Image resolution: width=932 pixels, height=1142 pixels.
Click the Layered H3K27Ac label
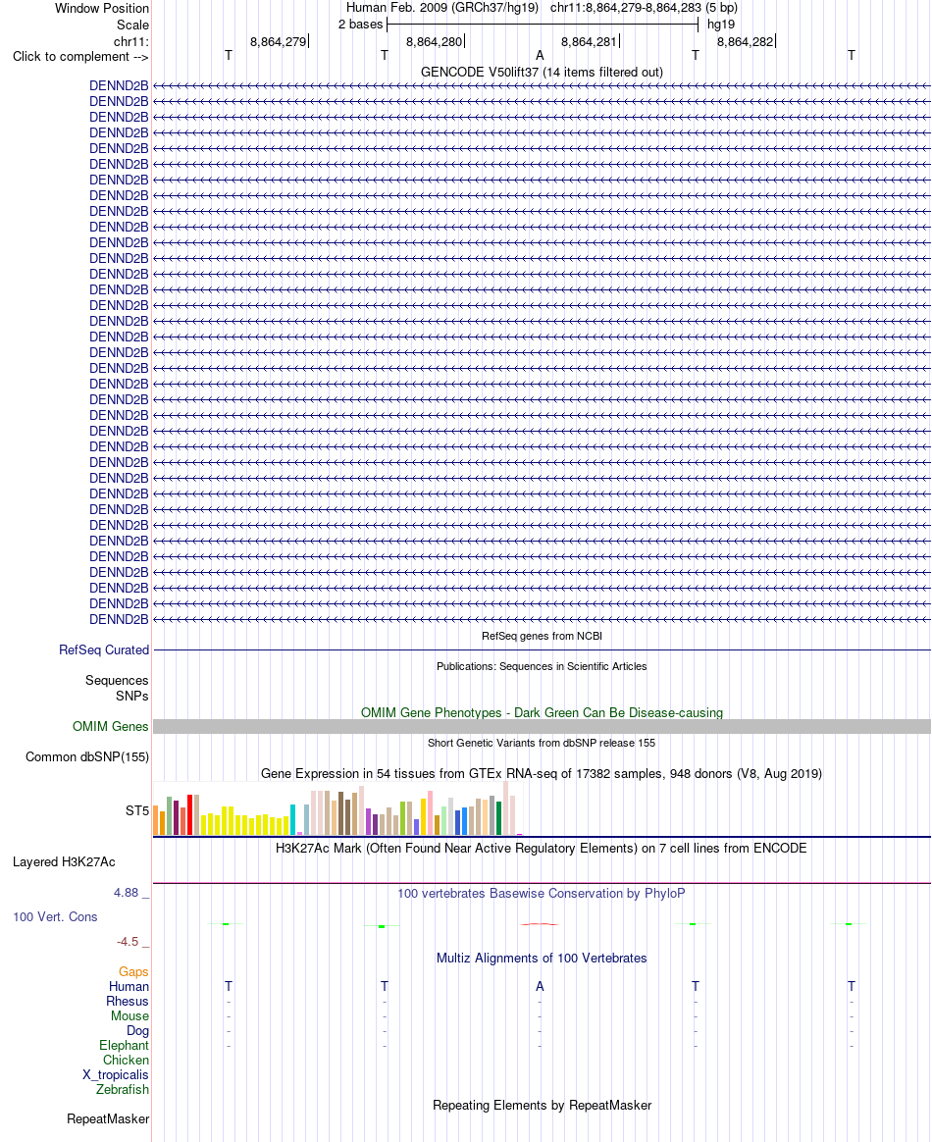point(64,861)
